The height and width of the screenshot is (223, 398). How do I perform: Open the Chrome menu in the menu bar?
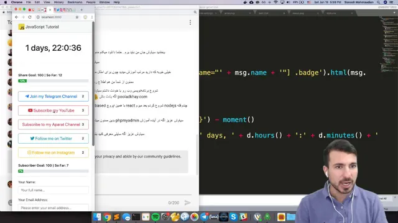(17, 2)
